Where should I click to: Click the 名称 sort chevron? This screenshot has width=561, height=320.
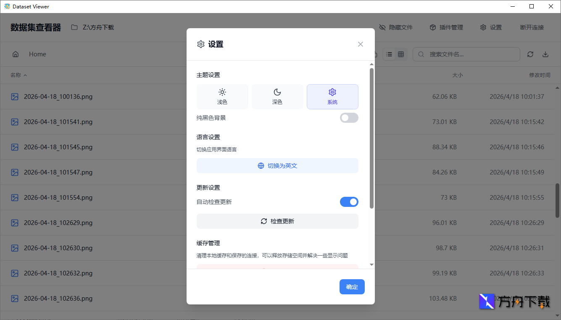pos(25,75)
